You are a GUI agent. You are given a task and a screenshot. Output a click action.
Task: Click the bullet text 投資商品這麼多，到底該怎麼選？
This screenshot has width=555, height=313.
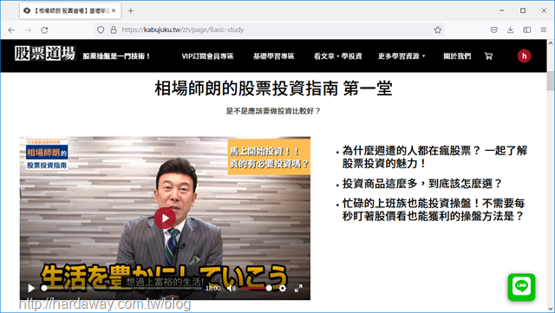point(422,184)
